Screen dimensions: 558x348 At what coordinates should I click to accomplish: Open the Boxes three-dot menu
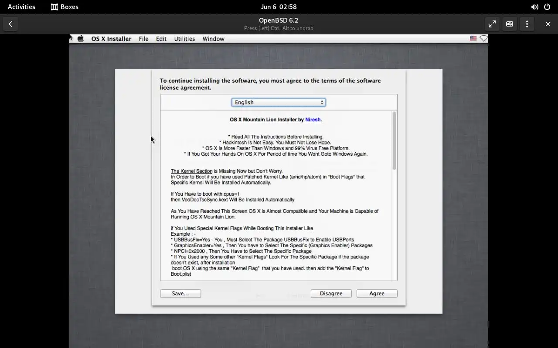(x=527, y=24)
